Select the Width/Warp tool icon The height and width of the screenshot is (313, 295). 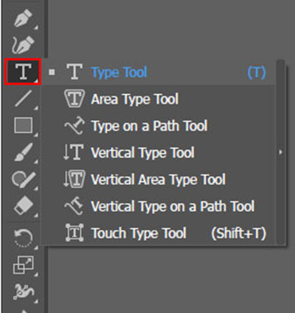(24, 292)
